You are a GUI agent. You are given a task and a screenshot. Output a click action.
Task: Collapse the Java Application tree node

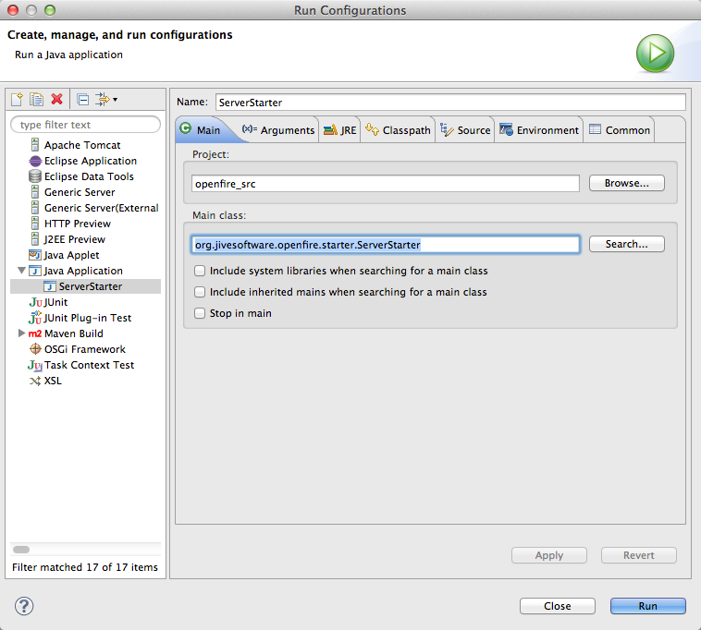coord(21,271)
